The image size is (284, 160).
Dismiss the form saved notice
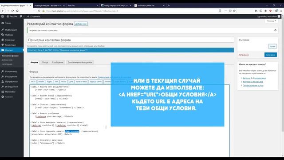pos(275,30)
